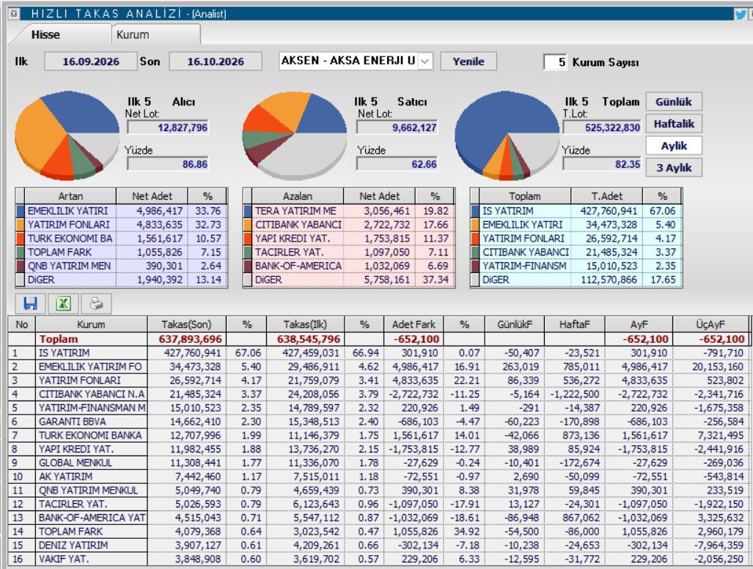Viewport: 753px width, 569px height.
Task: Click the window menu icon beside HIZLI TAKAS ANALİZİ
Action: point(14,13)
